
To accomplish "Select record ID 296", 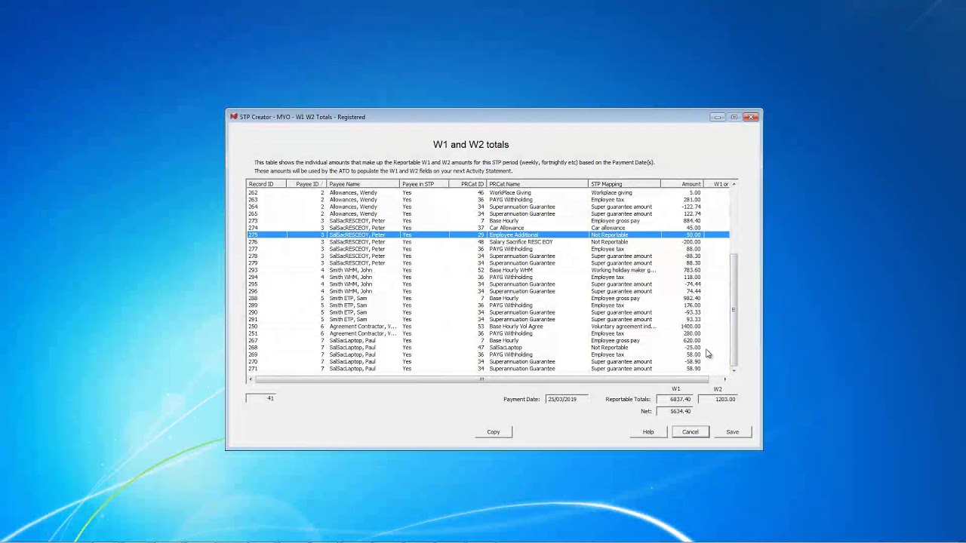I will coord(253,291).
